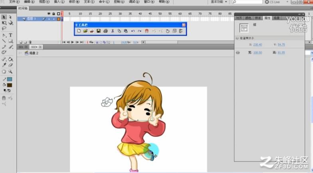Screen dimensions: 313x173
Task: Click the Swap Colors button
Action: 9,90
